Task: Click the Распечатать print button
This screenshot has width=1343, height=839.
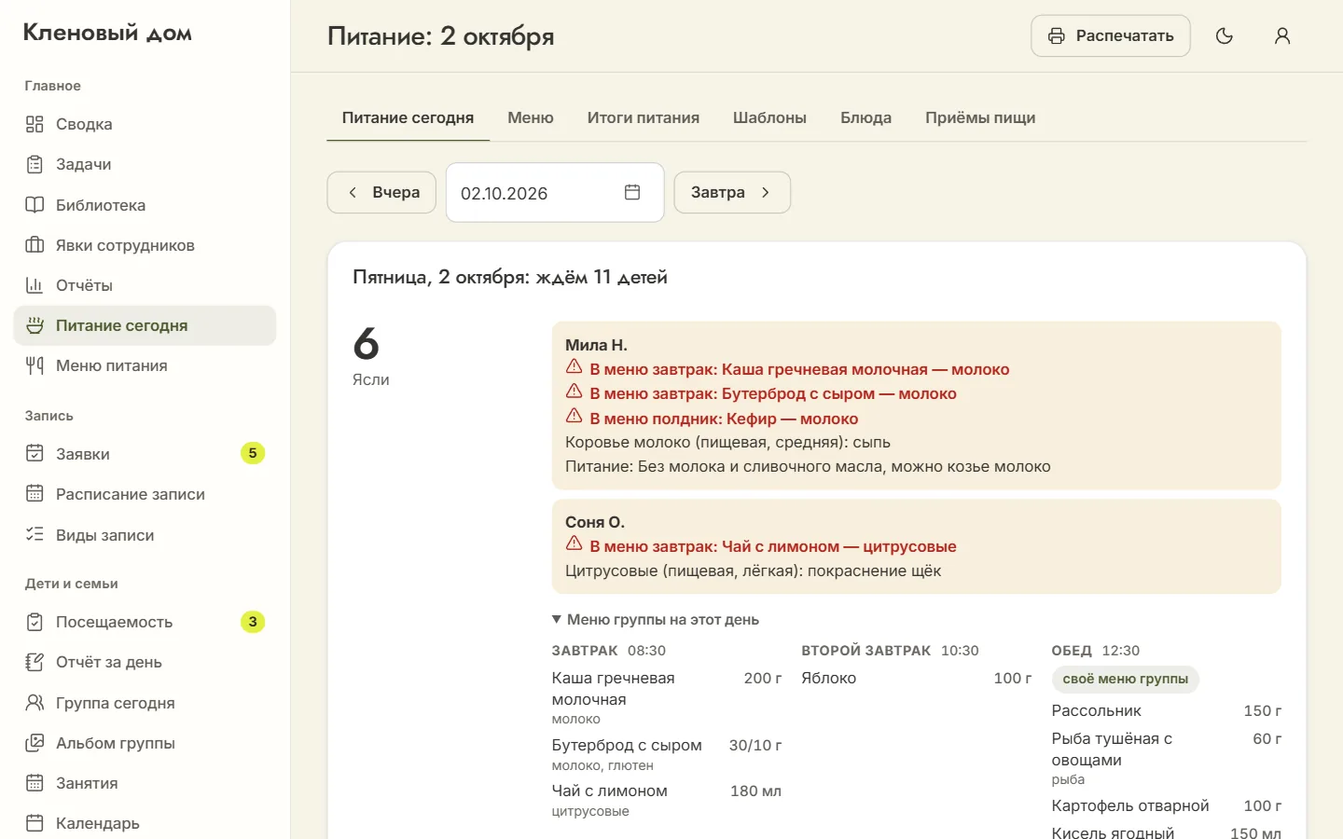Action: (x=1111, y=35)
